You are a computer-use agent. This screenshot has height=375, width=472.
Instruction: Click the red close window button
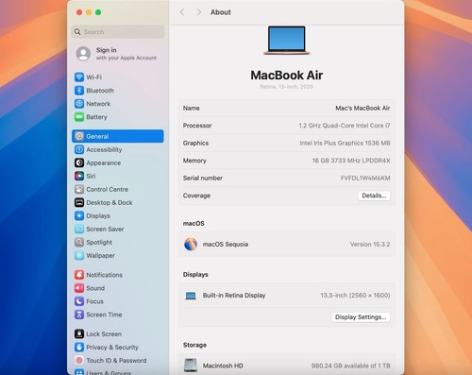click(x=79, y=12)
